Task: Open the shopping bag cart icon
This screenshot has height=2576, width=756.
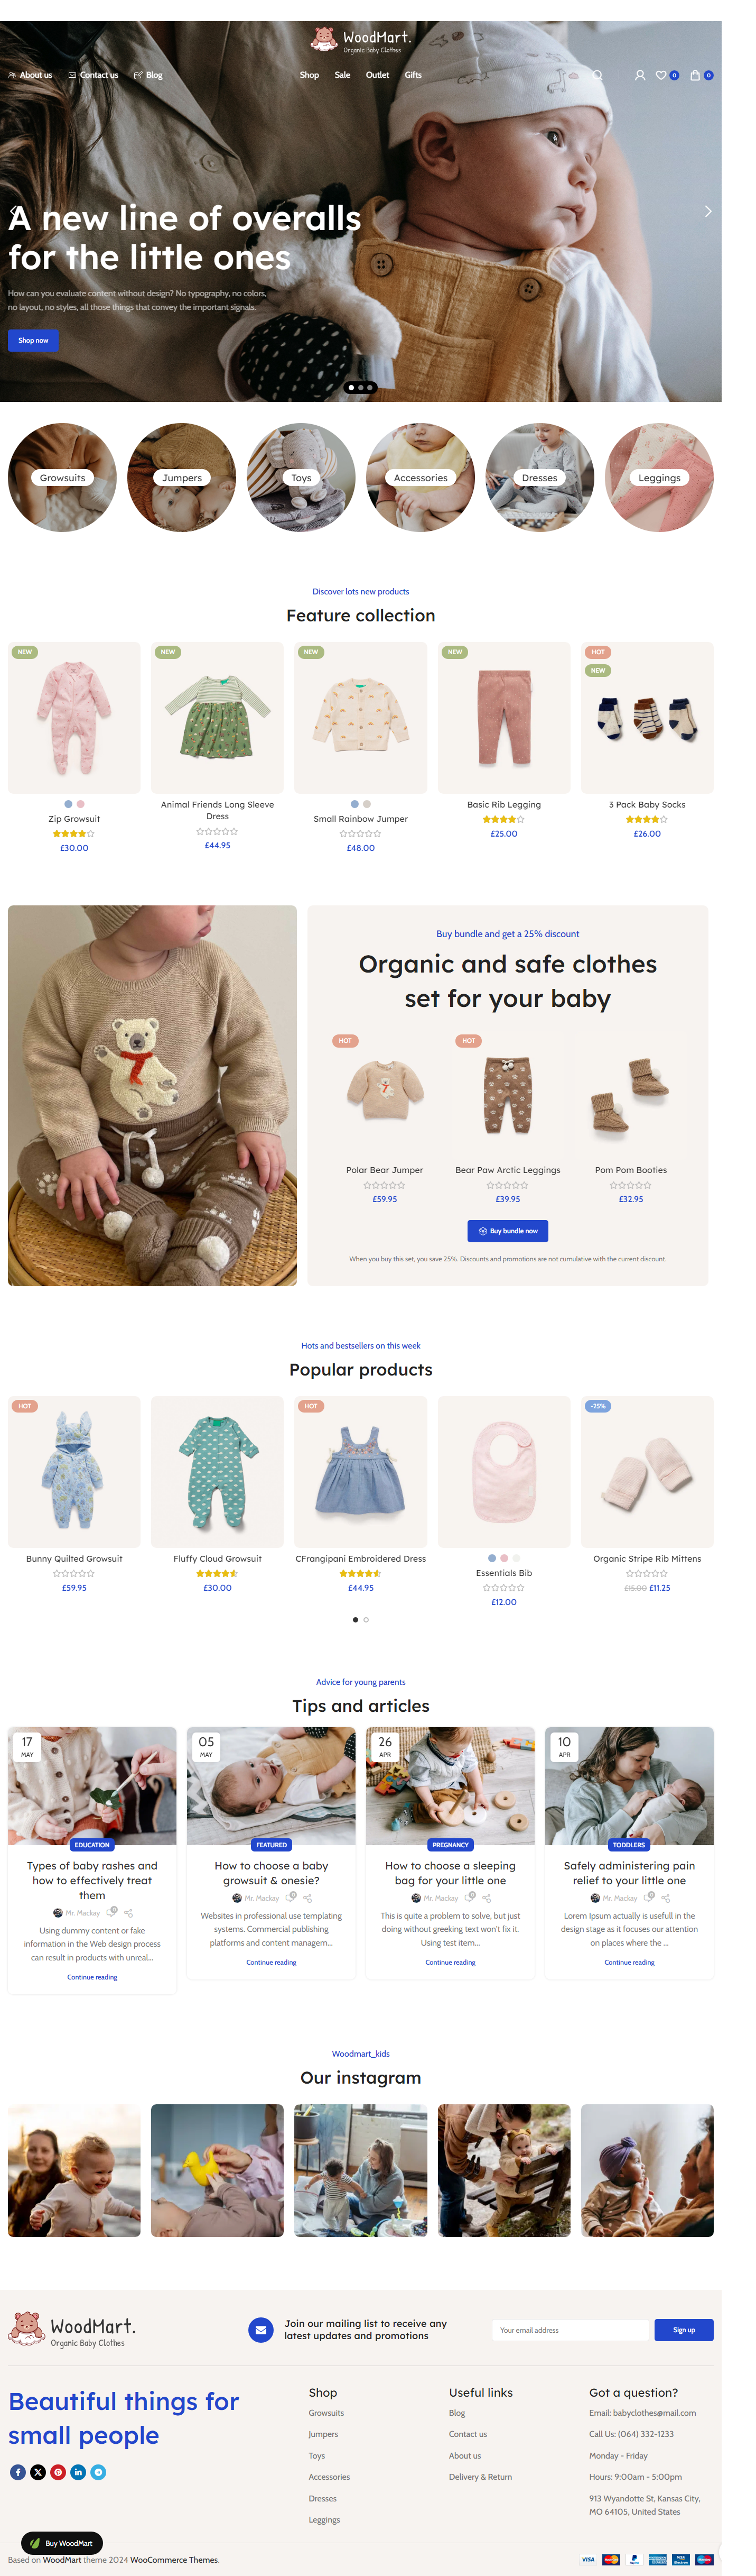Action: (x=695, y=75)
